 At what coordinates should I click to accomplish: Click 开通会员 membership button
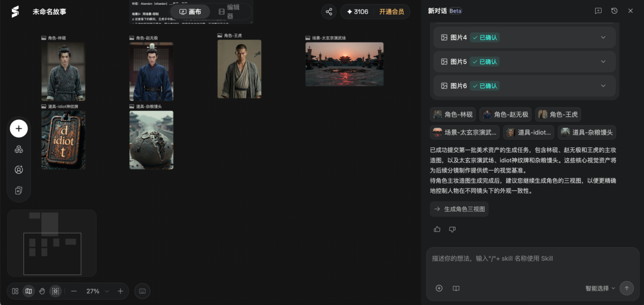tap(391, 11)
